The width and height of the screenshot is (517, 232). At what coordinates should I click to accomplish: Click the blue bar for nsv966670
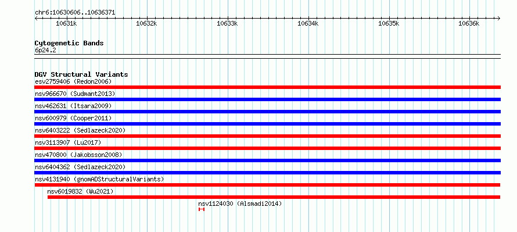[267, 99]
